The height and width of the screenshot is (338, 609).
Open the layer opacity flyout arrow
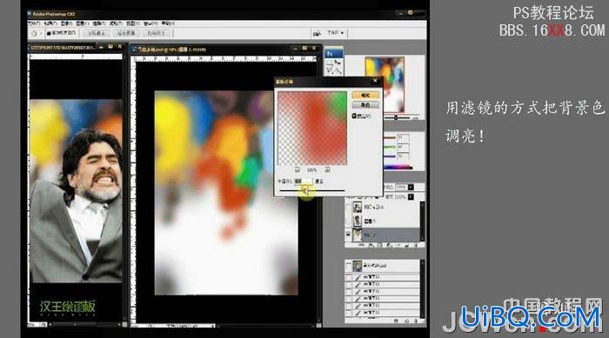(411, 187)
